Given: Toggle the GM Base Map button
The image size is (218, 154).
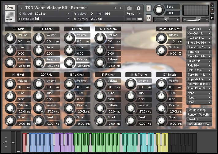Looking at the screenshot, I should pyautogui.click(x=199, y=110).
